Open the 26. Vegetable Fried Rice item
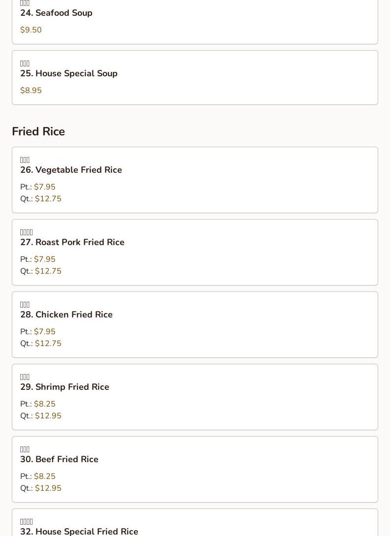 pyautogui.click(x=71, y=170)
